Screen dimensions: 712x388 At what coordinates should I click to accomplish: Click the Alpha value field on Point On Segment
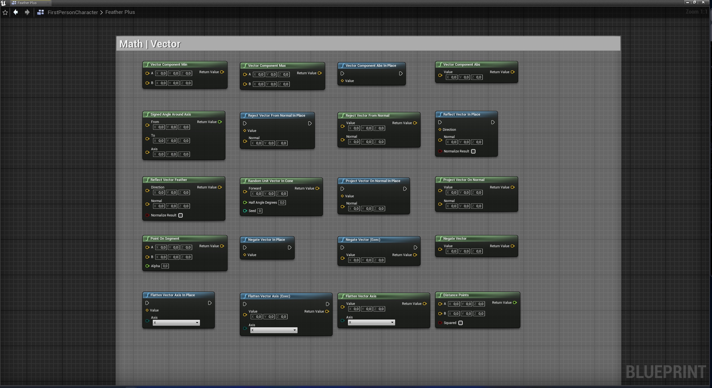tap(165, 266)
